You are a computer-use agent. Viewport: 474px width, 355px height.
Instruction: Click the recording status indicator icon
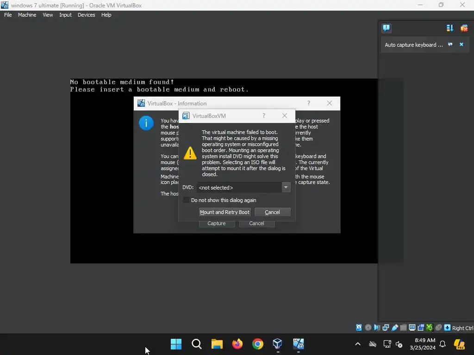[421, 328]
